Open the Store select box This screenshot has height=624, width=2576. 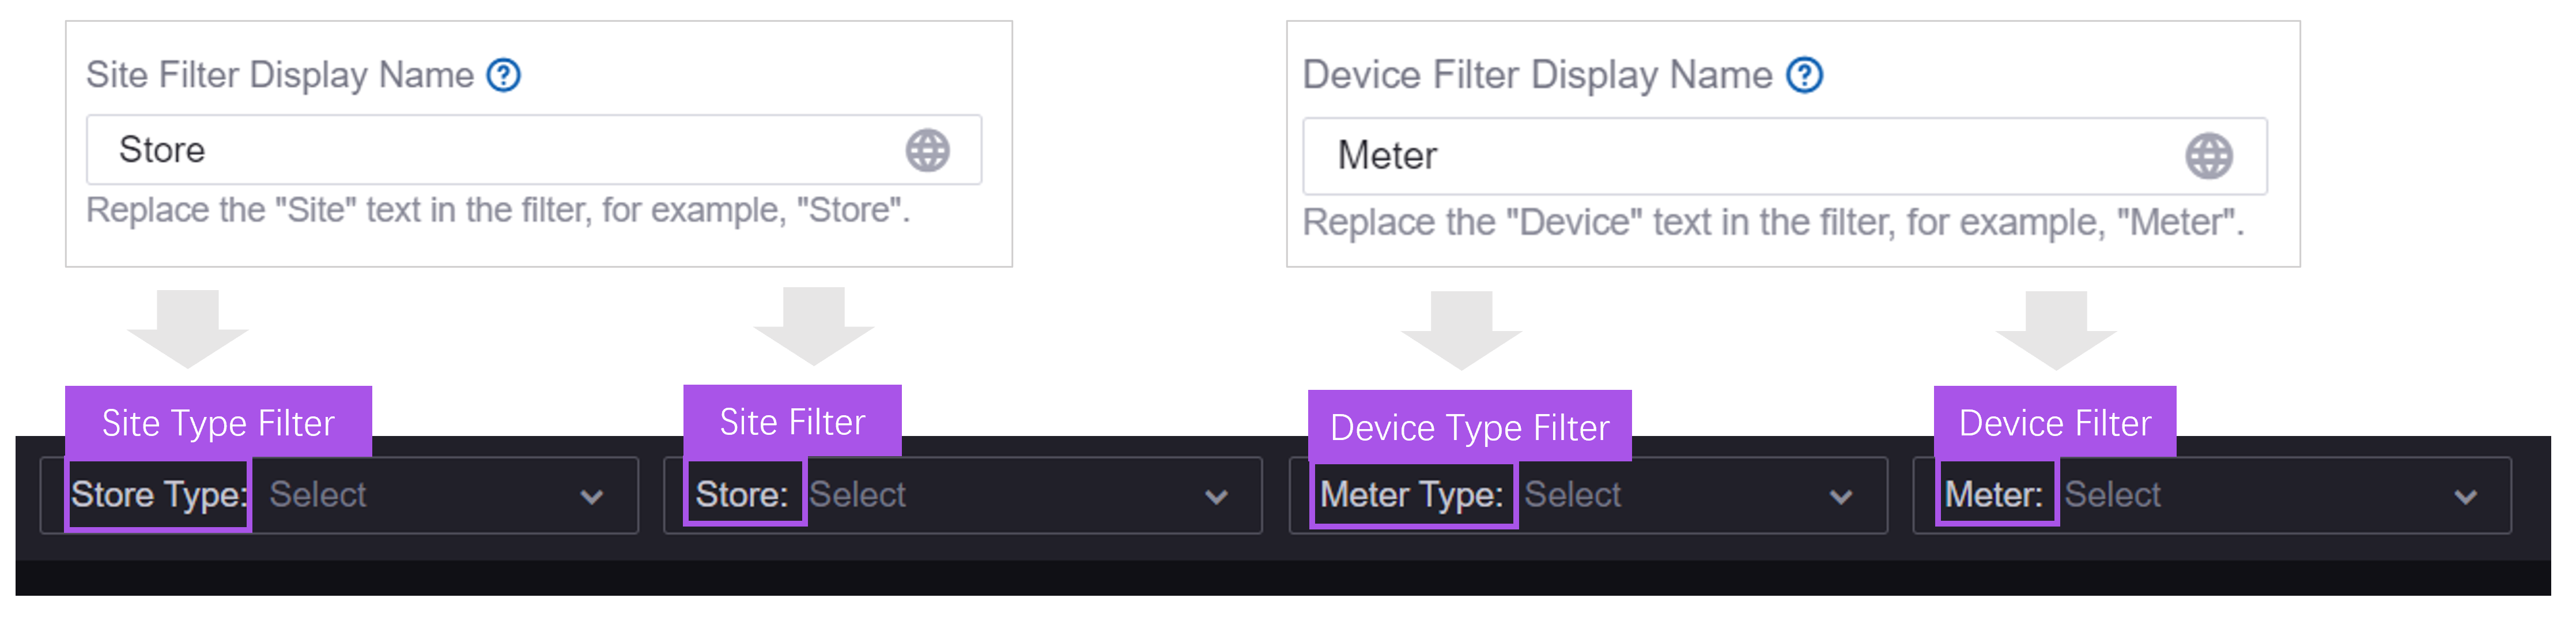pyautogui.click(x=1000, y=495)
